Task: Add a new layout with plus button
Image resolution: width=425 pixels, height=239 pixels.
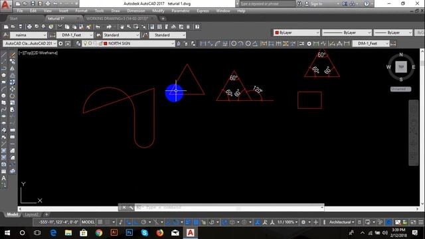Action: pos(46,214)
